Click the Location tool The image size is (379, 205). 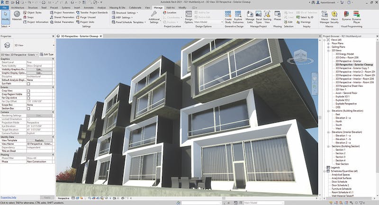click(170, 13)
